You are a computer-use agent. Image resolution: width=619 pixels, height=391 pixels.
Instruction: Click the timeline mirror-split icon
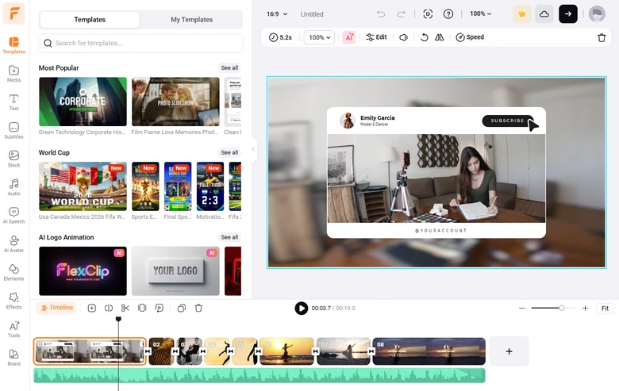pos(109,309)
